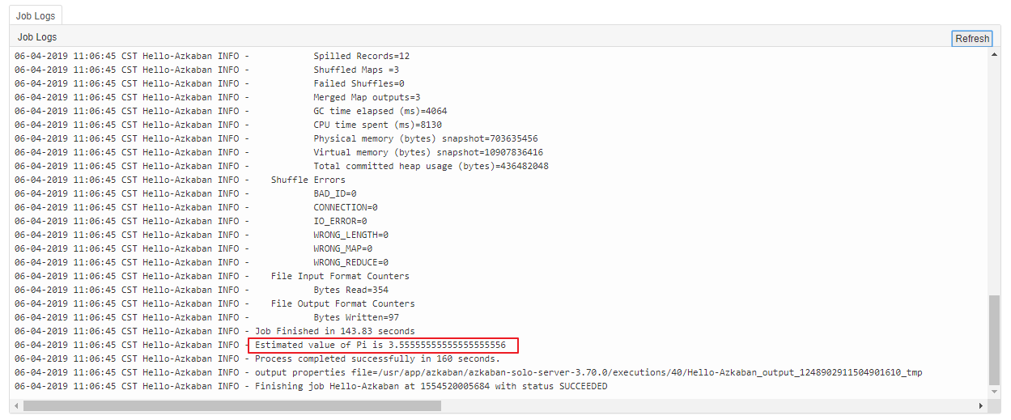Click the 'Shuffle Errors' log heading
Image resolution: width=1011 pixels, height=420 pixels.
308,180
